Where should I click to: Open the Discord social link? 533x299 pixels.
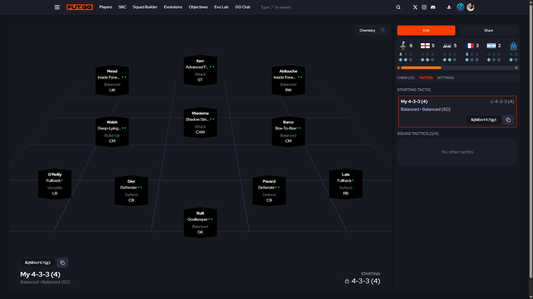tap(434, 7)
